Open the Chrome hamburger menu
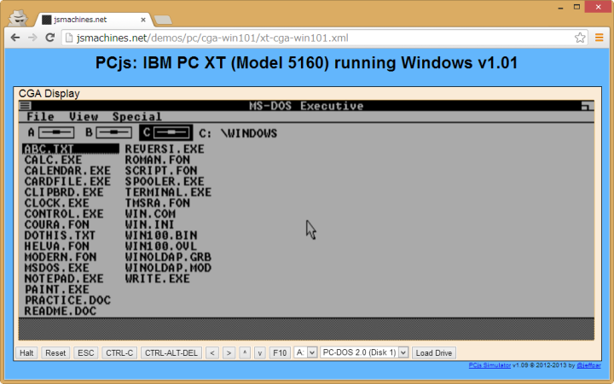The height and width of the screenshot is (384, 614). [x=600, y=38]
